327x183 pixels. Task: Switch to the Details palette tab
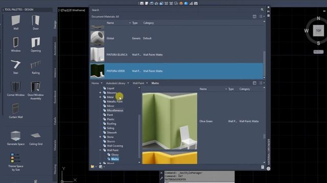click(55, 121)
